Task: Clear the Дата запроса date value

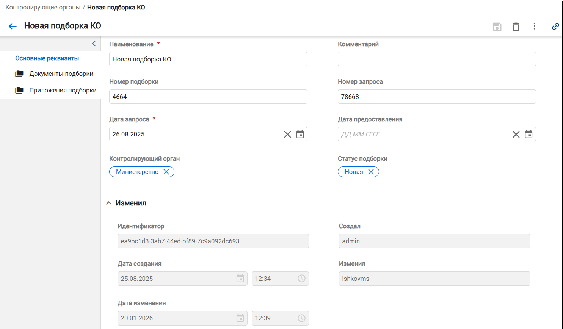Action: 287,134
